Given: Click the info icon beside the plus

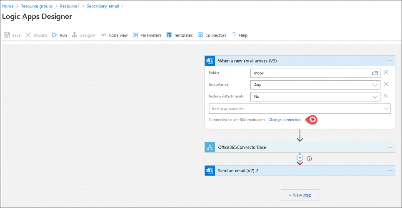Looking at the screenshot, I should click(x=309, y=158).
